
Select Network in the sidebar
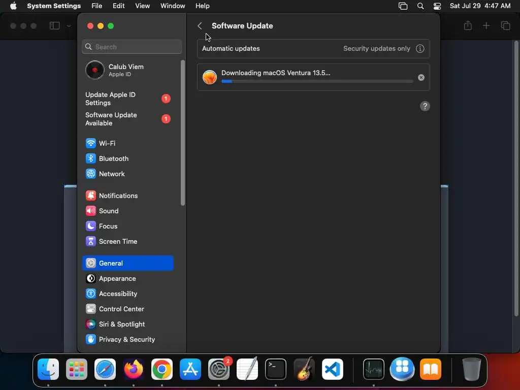(x=127, y=174)
